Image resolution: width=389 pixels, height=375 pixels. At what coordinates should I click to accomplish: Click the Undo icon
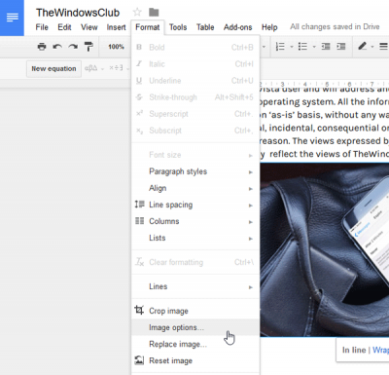[x=57, y=47]
